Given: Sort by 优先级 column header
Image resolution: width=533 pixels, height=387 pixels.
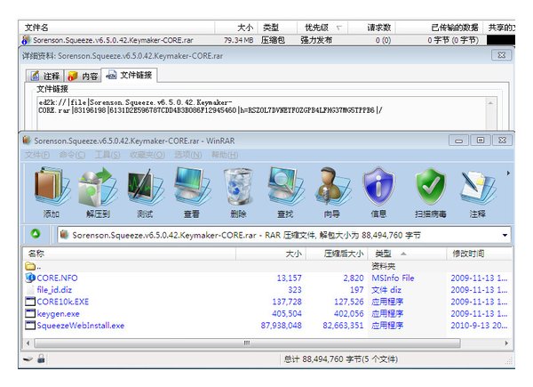Looking at the screenshot, I should point(322,28).
